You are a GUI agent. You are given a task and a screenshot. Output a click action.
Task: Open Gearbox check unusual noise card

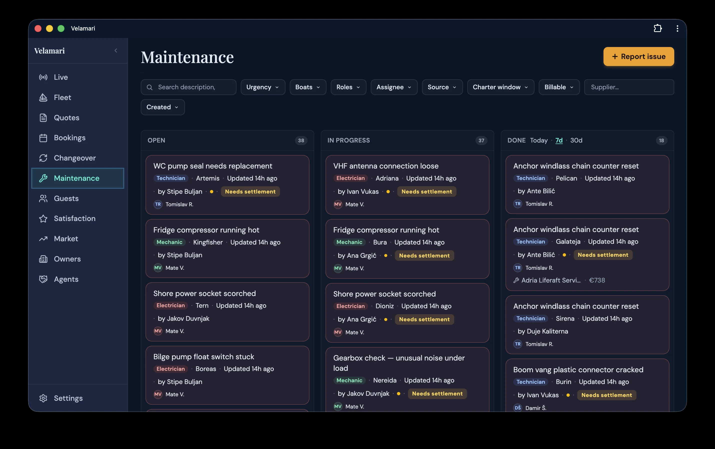click(407, 379)
